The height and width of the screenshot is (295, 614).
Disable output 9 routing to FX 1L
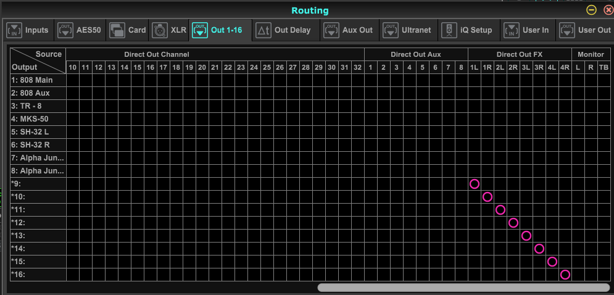coord(474,184)
